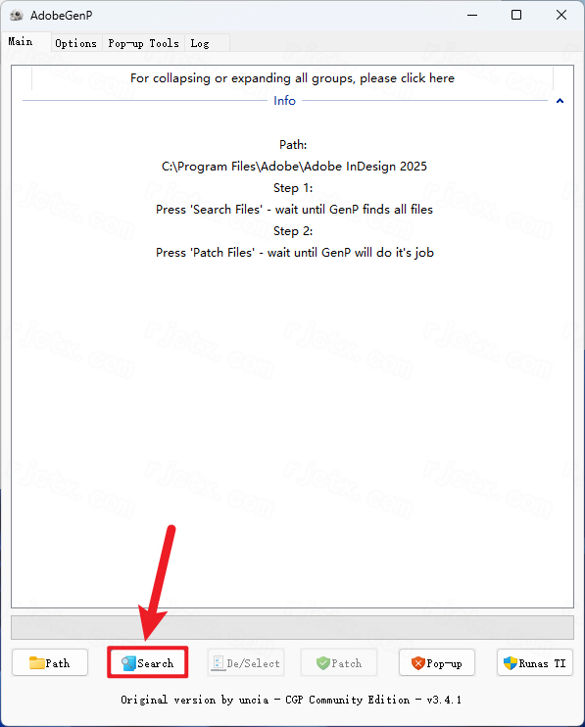Viewport: 585px width, 727px height.
Task: Click the 'Step 2:' label
Action: (293, 231)
